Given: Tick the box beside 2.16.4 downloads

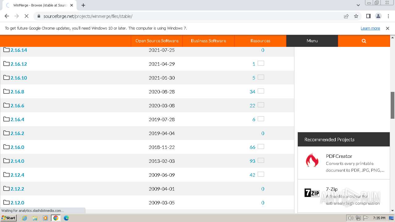Looking at the screenshot, I should (x=261, y=119).
